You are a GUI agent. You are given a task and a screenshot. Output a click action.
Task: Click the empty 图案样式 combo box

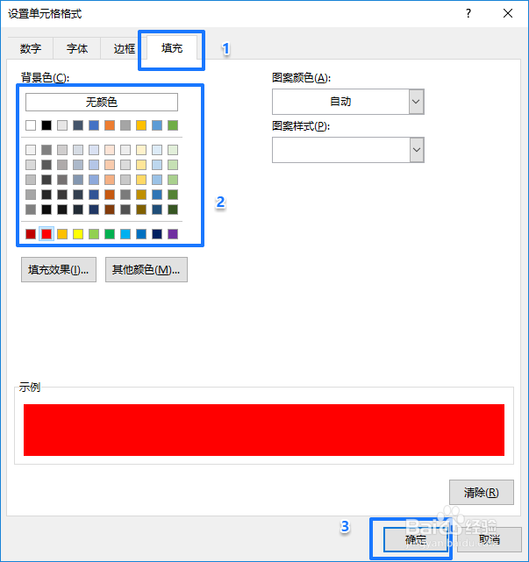(348, 150)
